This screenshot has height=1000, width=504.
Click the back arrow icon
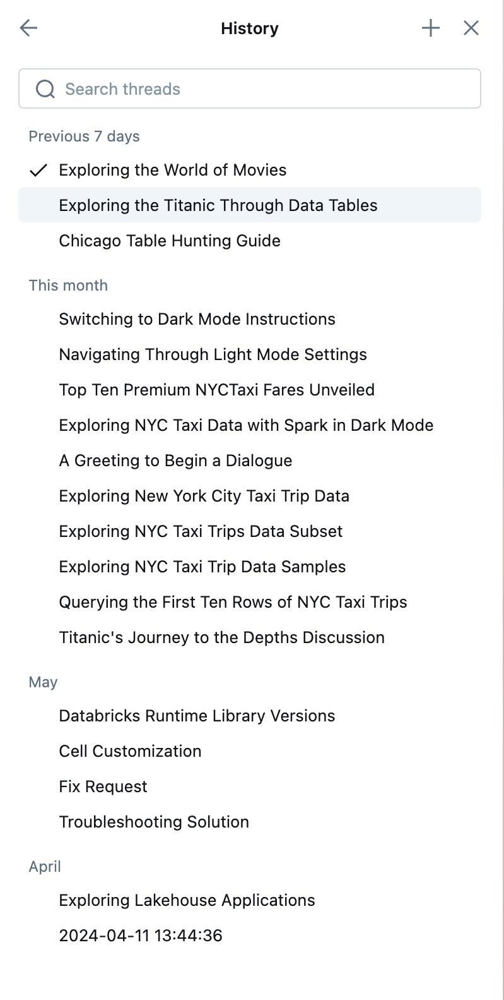[x=29, y=28]
